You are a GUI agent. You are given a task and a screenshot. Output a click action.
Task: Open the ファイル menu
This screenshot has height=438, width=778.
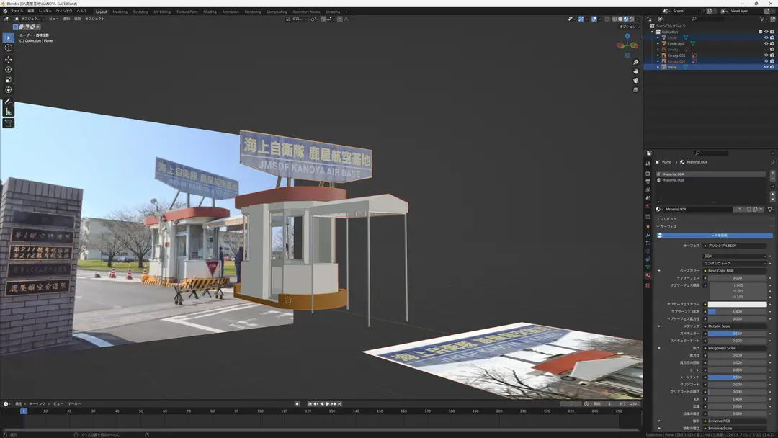click(x=17, y=11)
